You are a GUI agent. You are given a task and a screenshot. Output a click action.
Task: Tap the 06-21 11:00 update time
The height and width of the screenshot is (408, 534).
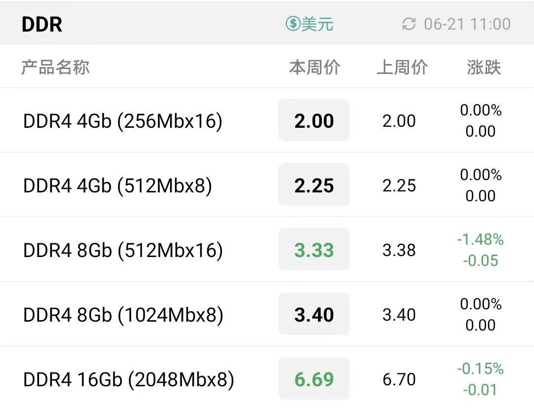[x=467, y=25]
